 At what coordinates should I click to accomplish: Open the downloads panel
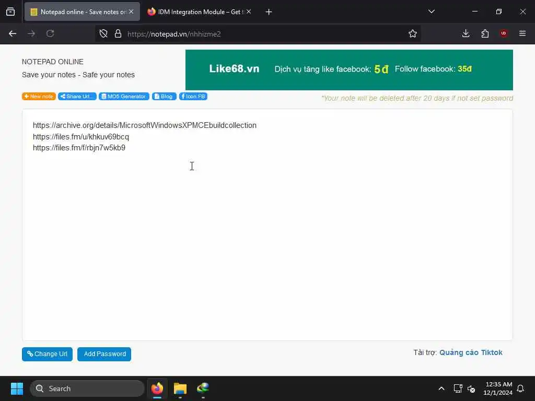point(466,34)
